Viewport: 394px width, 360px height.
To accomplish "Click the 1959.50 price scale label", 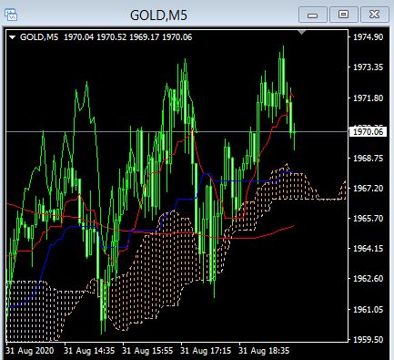I will (369, 339).
